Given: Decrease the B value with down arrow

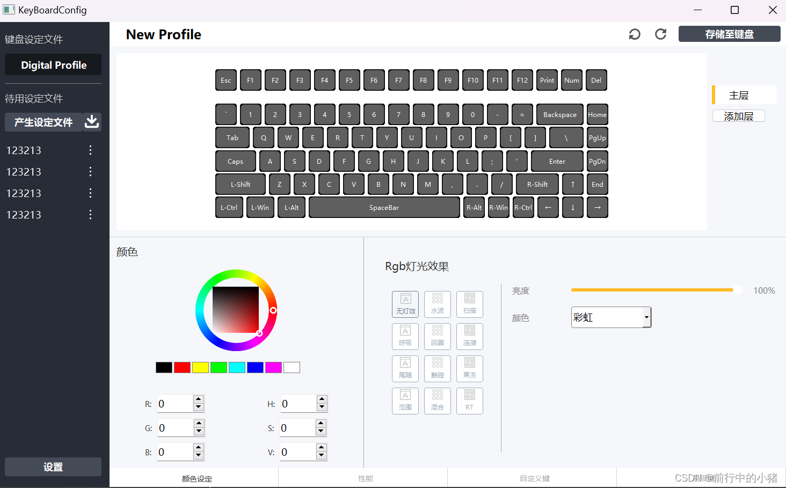Looking at the screenshot, I should (199, 456).
